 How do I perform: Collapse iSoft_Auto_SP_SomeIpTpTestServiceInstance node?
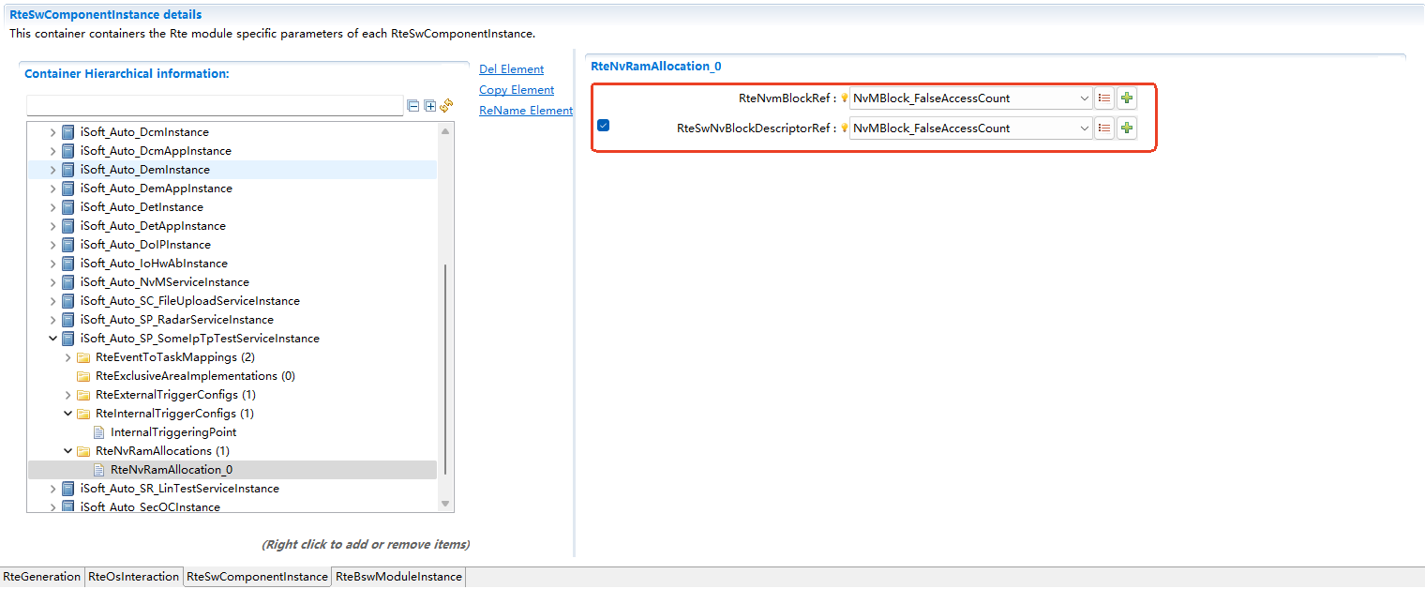pyautogui.click(x=53, y=339)
